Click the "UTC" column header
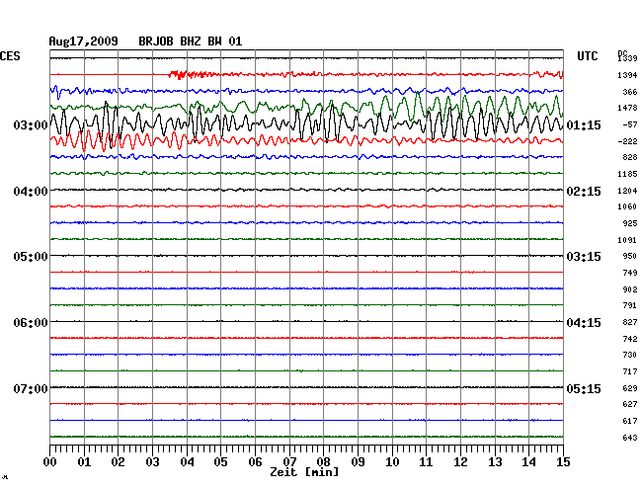This screenshot has width=642, height=488. pyautogui.click(x=588, y=56)
